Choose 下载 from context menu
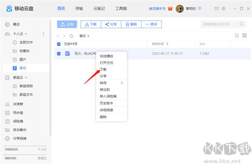 (111, 69)
